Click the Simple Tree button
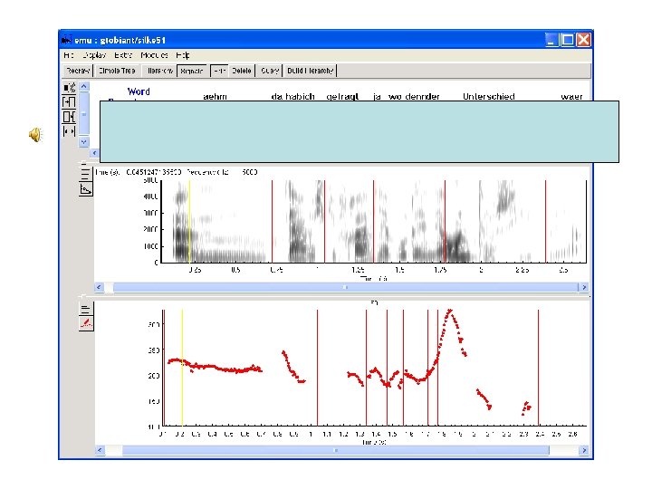 point(117,71)
